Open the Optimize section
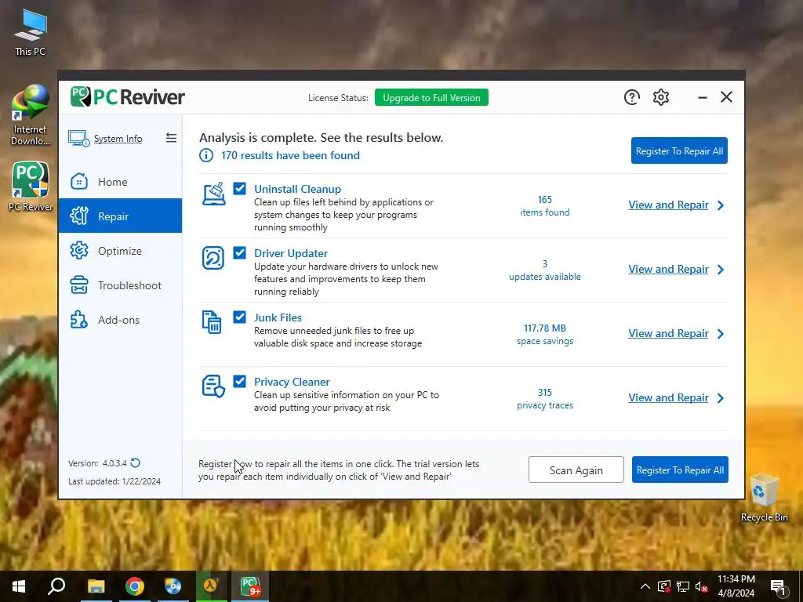This screenshot has width=803, height=602. pyautogui.click(x=120, y=251)
